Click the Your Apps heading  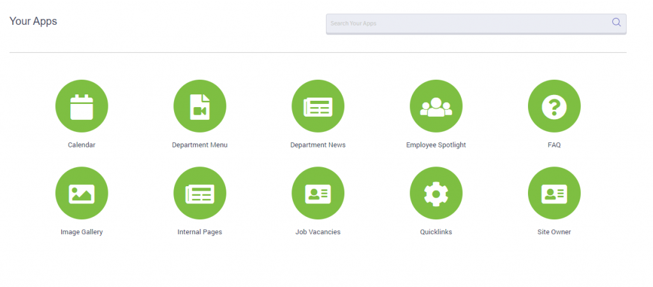click(33, 22)
